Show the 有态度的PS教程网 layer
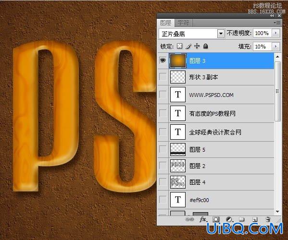Viewport: 288px width, 240px height. [x=163, y=113]
